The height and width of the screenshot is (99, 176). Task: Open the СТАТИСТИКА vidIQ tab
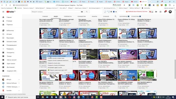pyautogui.click(x=136, y=16)
